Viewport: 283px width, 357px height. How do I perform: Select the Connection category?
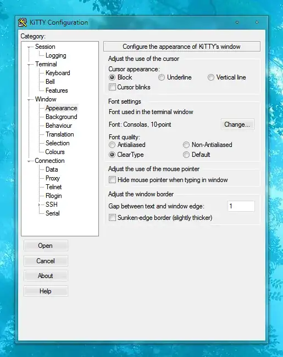tap(49, 161)
